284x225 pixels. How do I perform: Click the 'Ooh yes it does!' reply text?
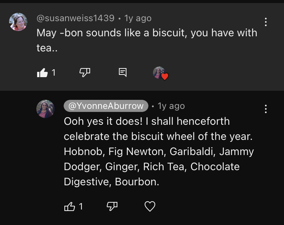click(147, 121)
